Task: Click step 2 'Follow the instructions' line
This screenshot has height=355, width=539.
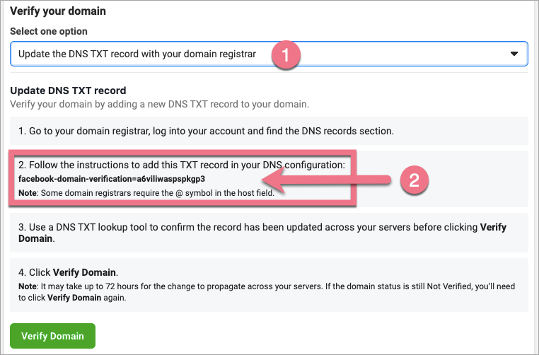Action: [181, 165]
